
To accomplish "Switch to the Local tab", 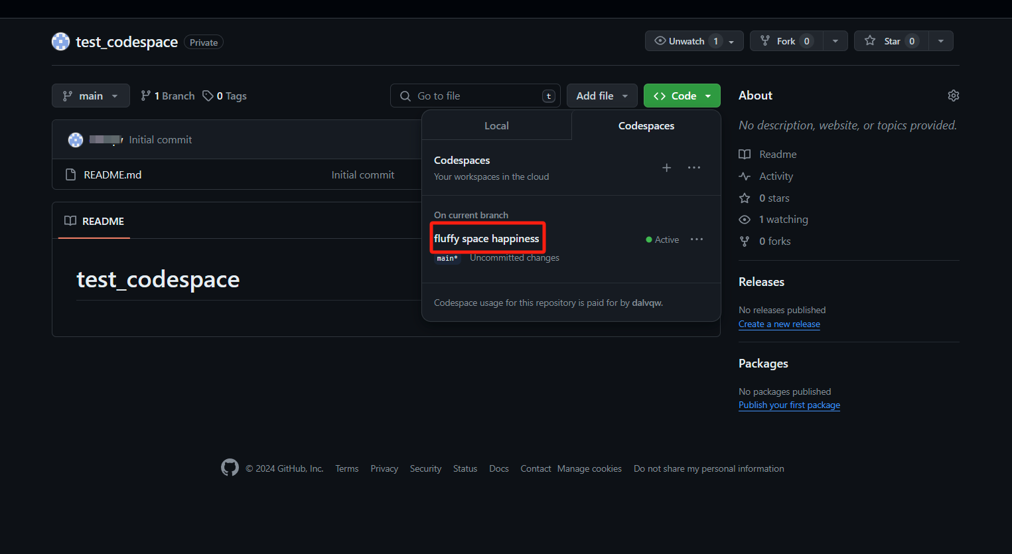I will pos(496,125).
